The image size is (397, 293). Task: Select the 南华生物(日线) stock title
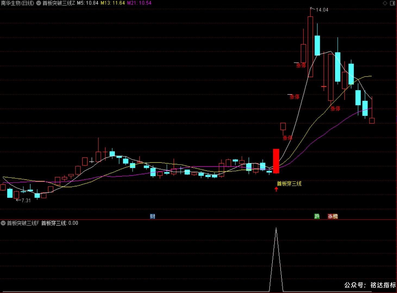18,3
